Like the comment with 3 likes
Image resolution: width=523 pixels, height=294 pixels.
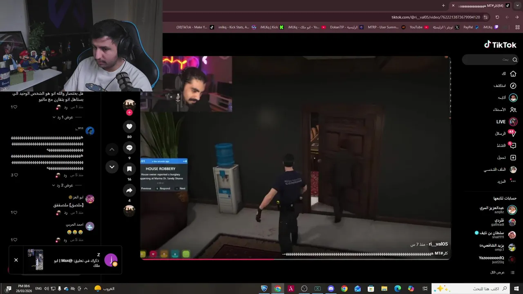16,175
